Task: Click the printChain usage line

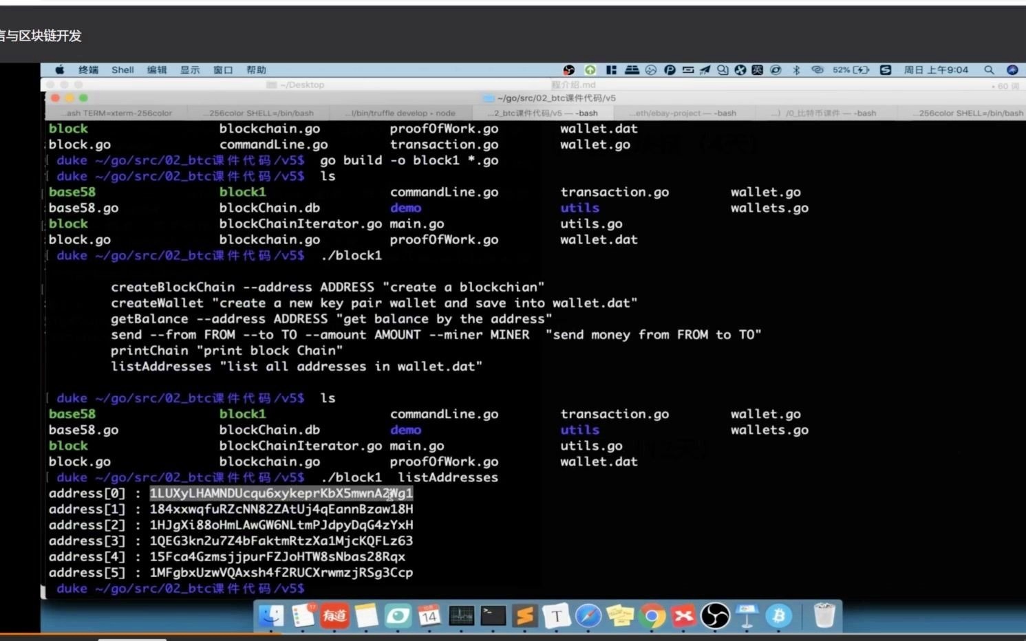Action: click(227, 350)
